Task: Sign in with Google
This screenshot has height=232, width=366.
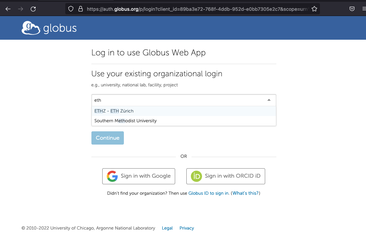Action: pyautogui.click(x=139, y=176)
